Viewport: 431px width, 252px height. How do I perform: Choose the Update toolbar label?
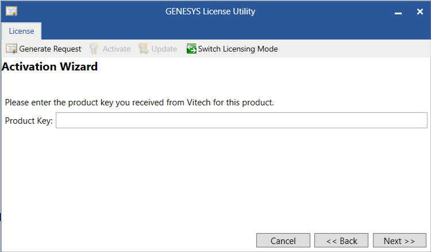(164, 49)
